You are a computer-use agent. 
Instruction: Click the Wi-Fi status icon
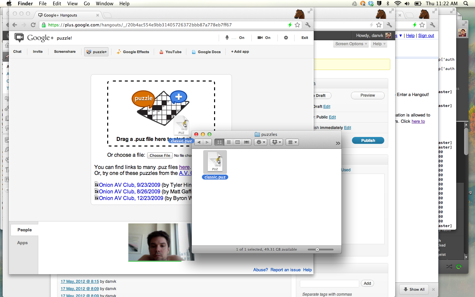pyautogui.click(x=398, y=4)
